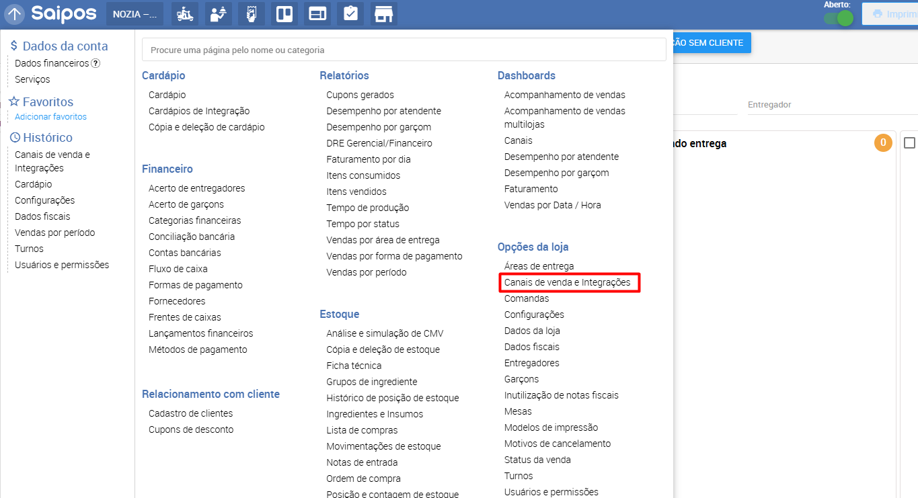Image resolution: width=918 pixels, height=498 pixels.
Task: Open Acompanhamento de vendas multilojas
Action: [565, 118]
